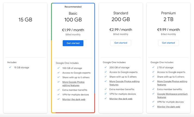Image resolution: width=194 pixels, height=117 pixels.
Task: Click Get started for Basic 100 GB
Action: click(73, 43)
